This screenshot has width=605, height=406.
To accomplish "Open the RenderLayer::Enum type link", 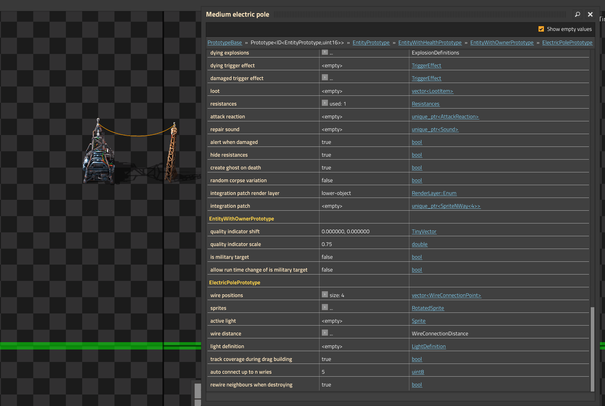I will 434,193.
